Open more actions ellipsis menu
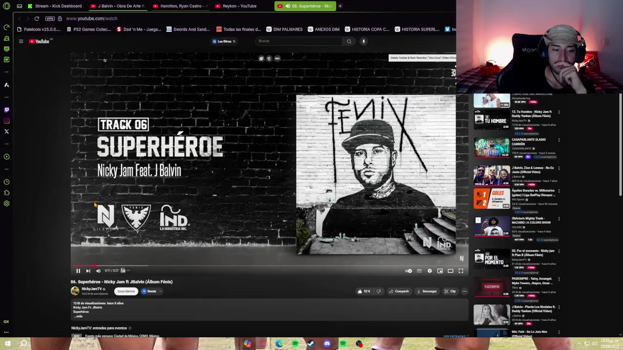623x350 pixels. tap(464, 291)
